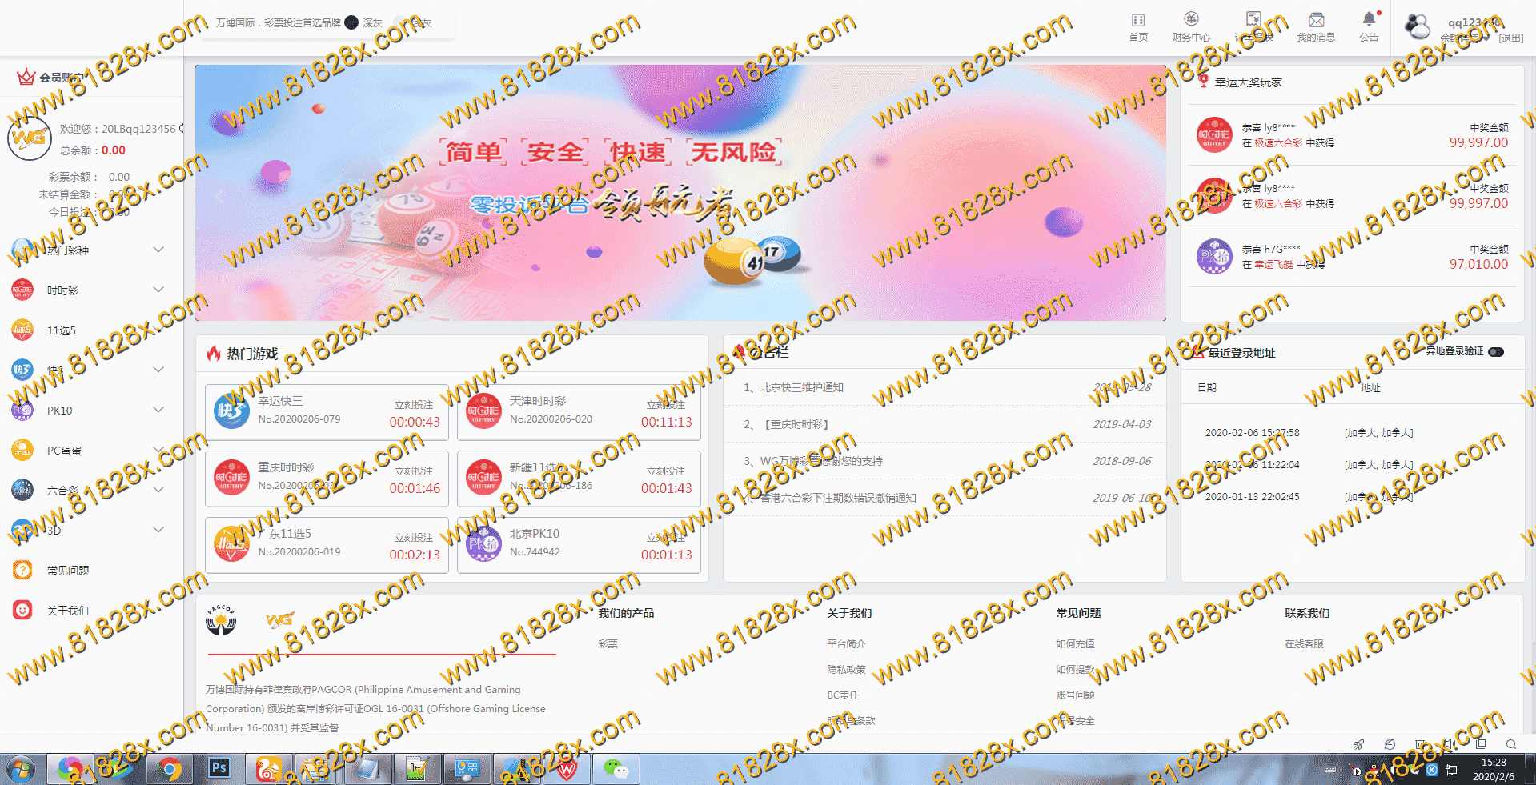Toggle the 异地登录验证 switch
The height and width of the screenshot is (785, 1536).
(1495, 352)
